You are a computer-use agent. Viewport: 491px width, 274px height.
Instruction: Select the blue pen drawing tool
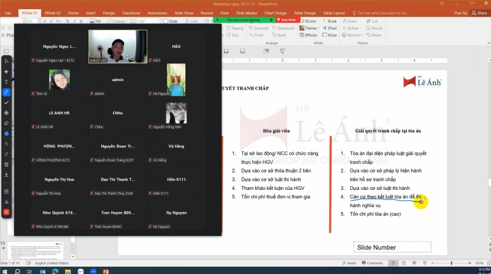(x=7, y=92)
